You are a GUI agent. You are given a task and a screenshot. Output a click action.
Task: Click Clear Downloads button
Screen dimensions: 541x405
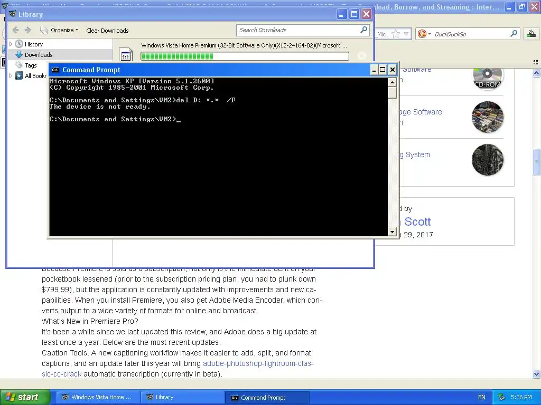(107, 31)
